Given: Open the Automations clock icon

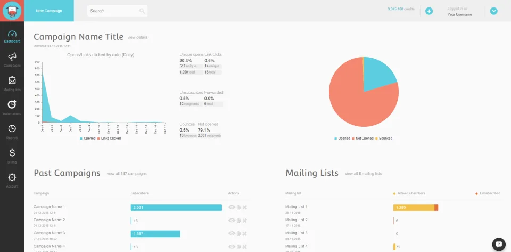Looking at the screenshot, I should (x=12, y=104).
